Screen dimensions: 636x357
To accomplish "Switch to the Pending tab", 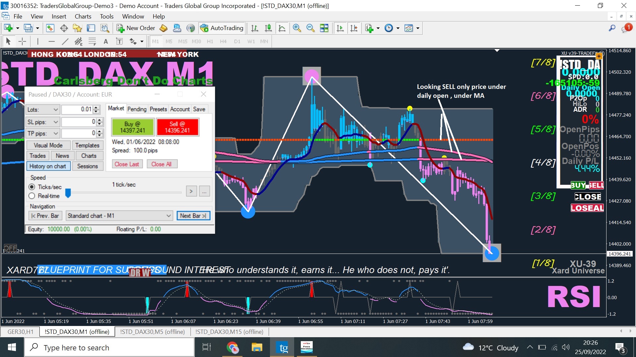I will point(136,109).
